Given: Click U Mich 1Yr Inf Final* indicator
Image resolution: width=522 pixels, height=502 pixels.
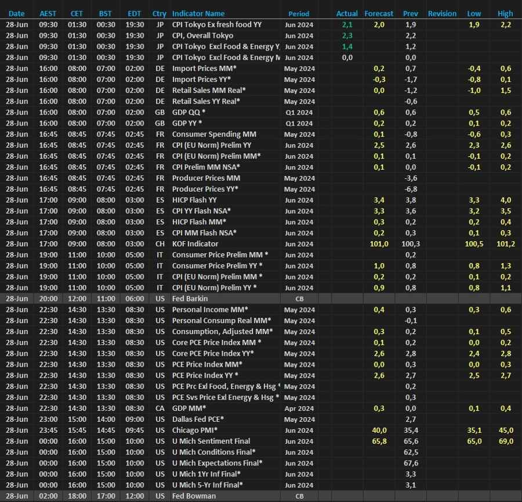Looking at the screenshot, I should point(206,474).
